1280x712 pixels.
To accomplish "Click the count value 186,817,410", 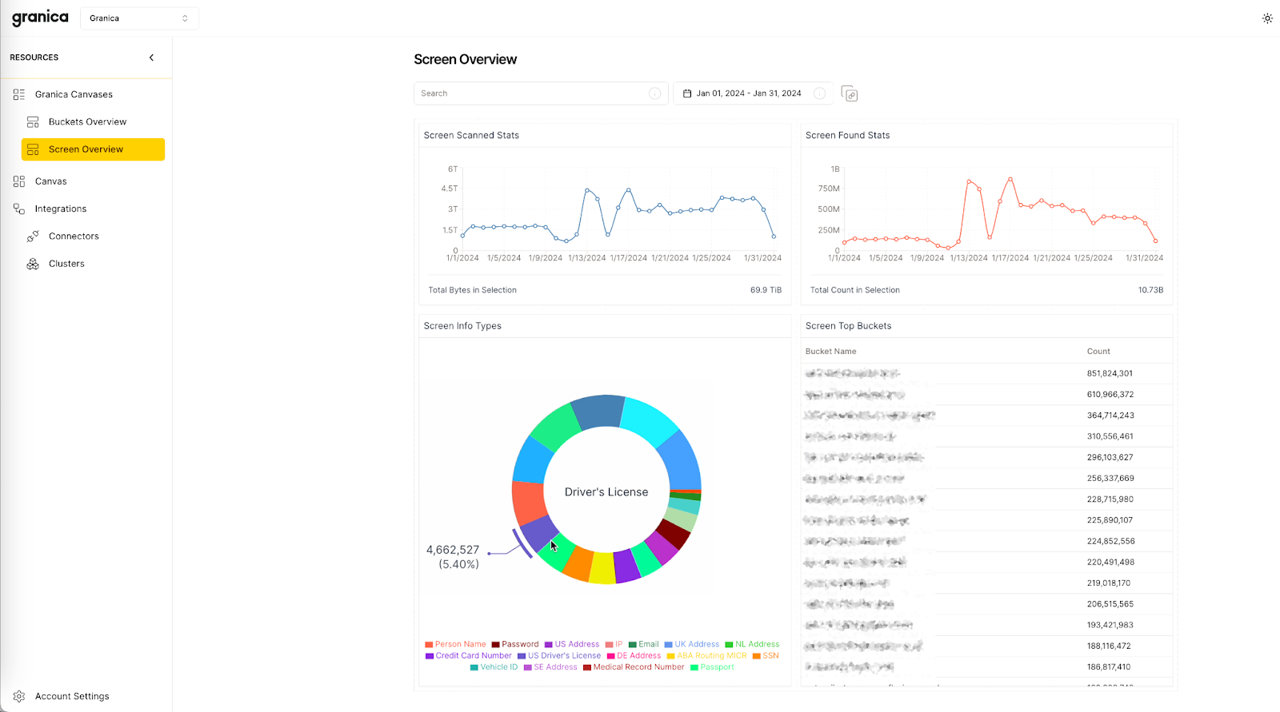I will click(x=1109, y=667).
